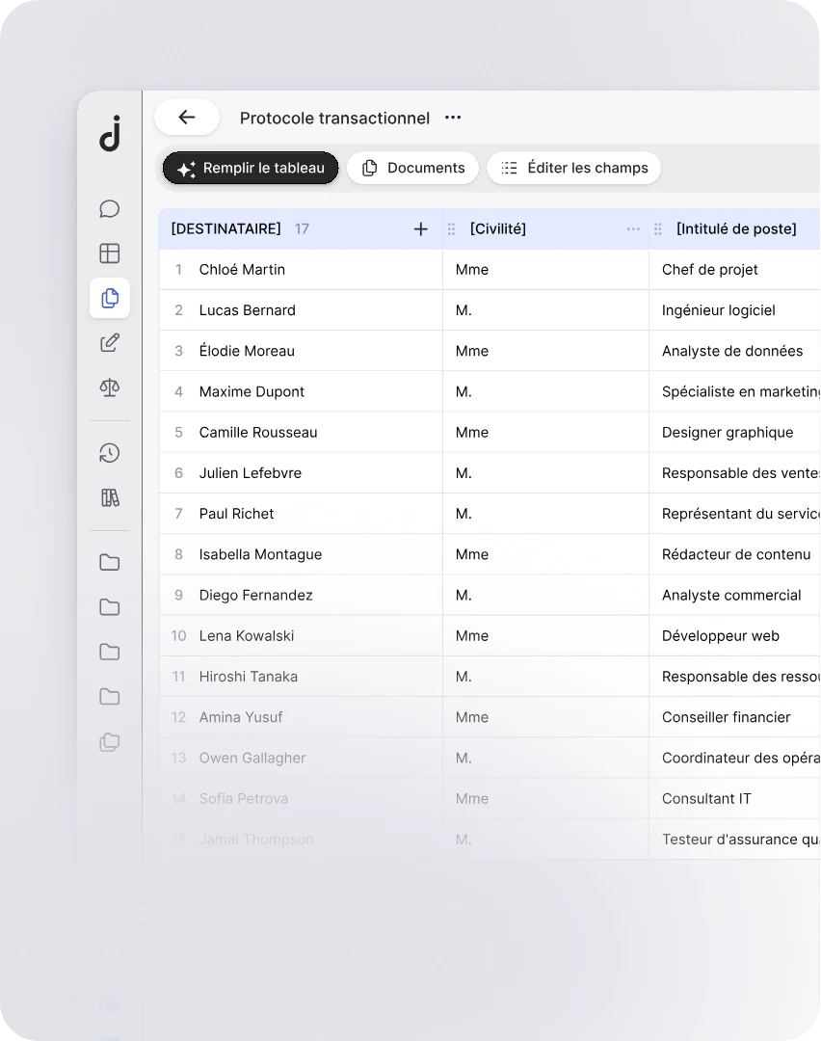
Task: Select the Amina Yusuf cell
Action: tap(301, 717)
